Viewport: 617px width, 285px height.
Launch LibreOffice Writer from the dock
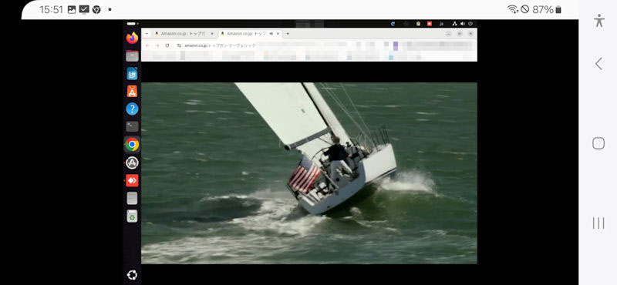coord(132,73)
